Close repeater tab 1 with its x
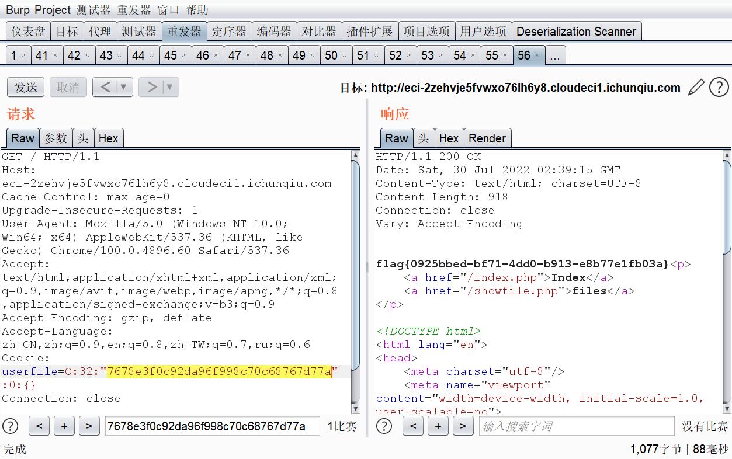Viewport: 732px width, 459px height. [x=23, y=55]
